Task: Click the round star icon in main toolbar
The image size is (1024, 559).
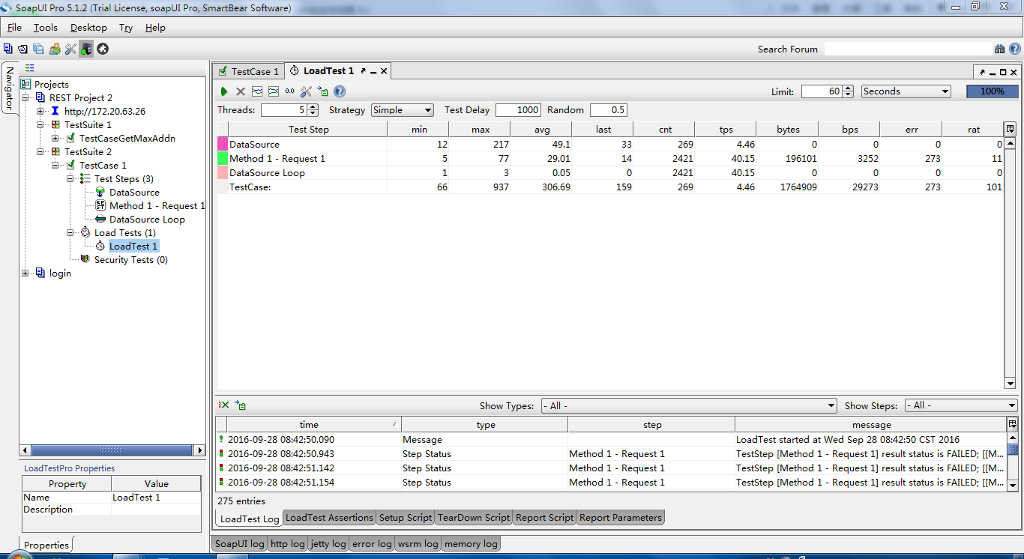Action: pos(103,49)
